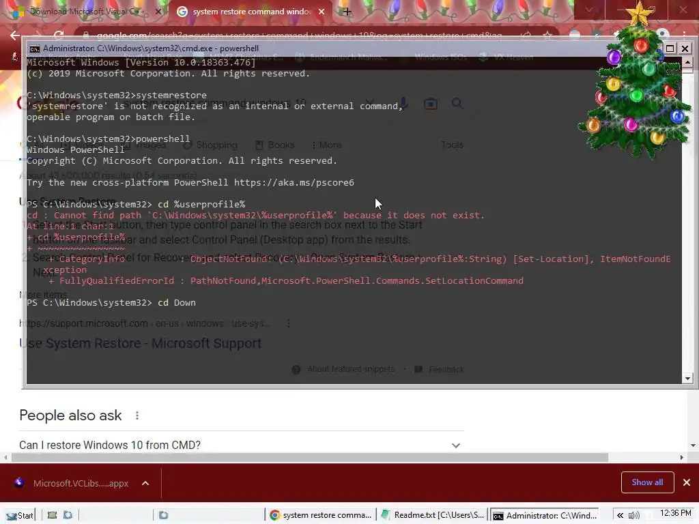
Task: Open cmd window system menu icon
Action: (x=34, y=48)
